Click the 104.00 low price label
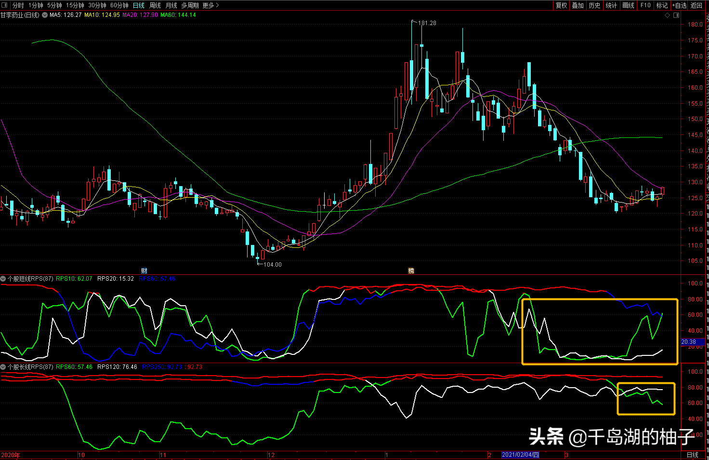This screenshot has width=709, height=460. pyautogui.click(x=273, y=265)
